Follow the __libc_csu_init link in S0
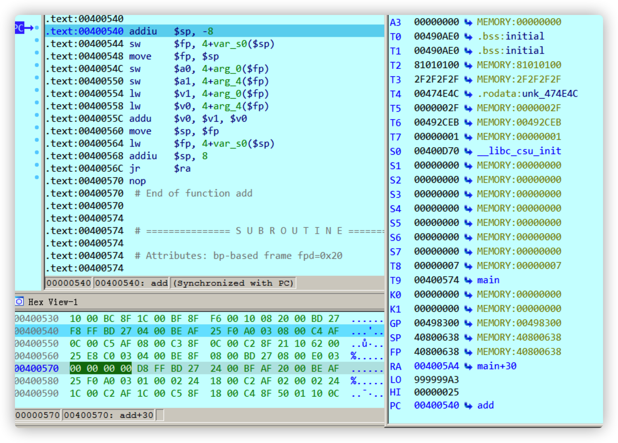This screenshot has height=443, width=618. point(519,151)
